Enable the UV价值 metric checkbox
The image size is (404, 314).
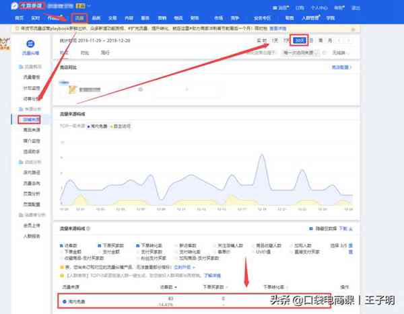click(x=253, y=251)
